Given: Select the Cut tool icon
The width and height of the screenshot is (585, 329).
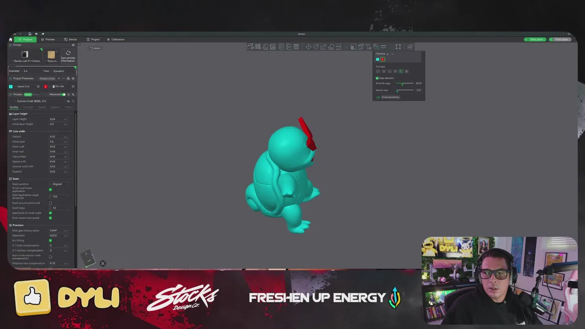Looking at the screenshot, I should pos(338,47).
